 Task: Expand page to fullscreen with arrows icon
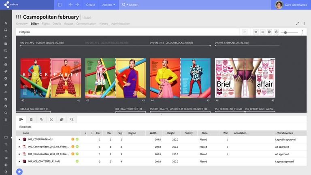pos(298,23)
